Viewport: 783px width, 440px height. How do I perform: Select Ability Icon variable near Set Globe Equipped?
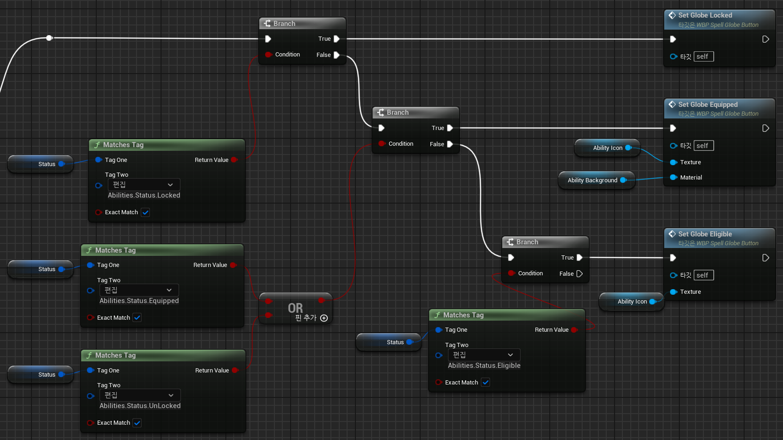click(x=607, y=148)
